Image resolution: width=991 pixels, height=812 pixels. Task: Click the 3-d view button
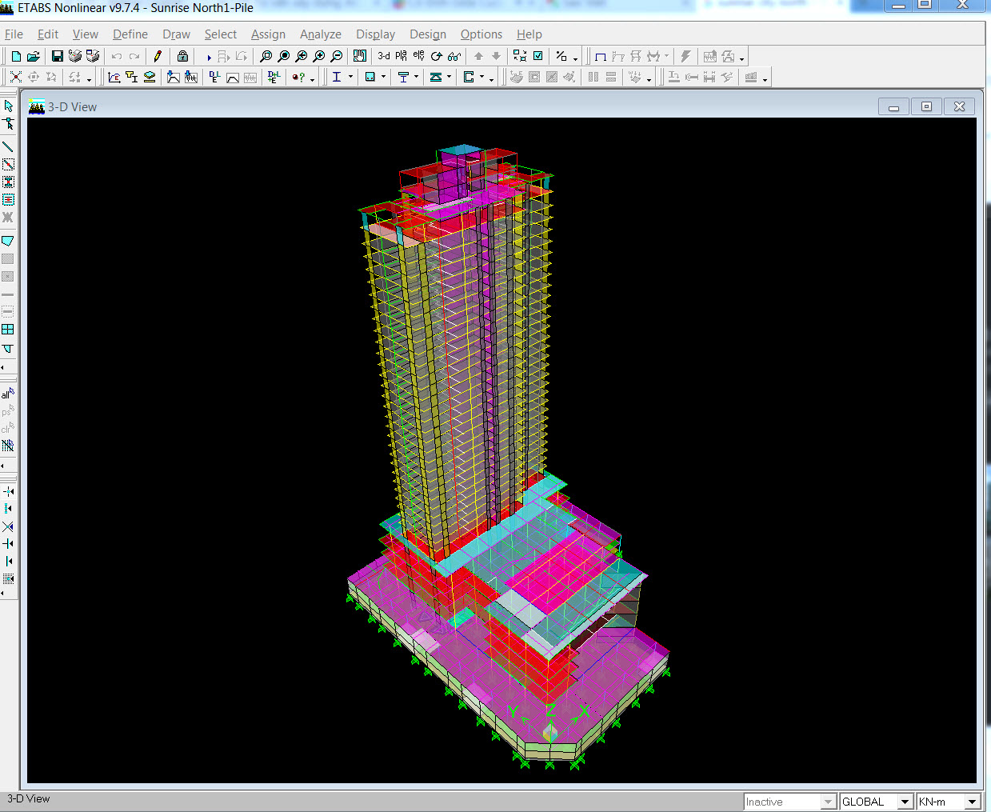384,56
